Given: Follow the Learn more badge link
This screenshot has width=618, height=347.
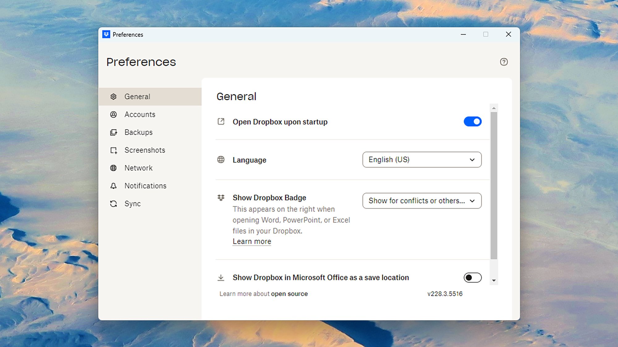Looking at the screenshot, I should click(252, 242).
